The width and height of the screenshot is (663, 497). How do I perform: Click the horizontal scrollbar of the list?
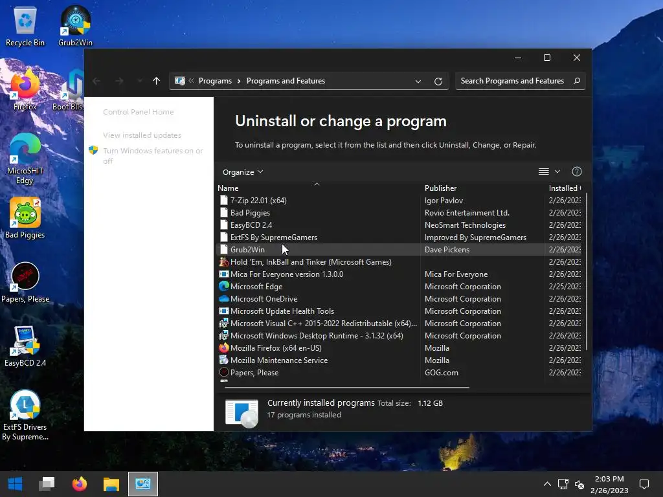(x=347, y=387)
